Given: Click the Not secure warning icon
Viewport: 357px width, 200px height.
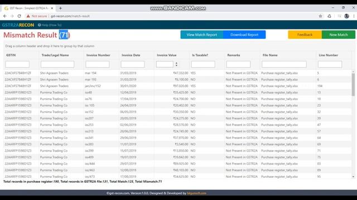Looking at the screenshot, I should point(28,16).
